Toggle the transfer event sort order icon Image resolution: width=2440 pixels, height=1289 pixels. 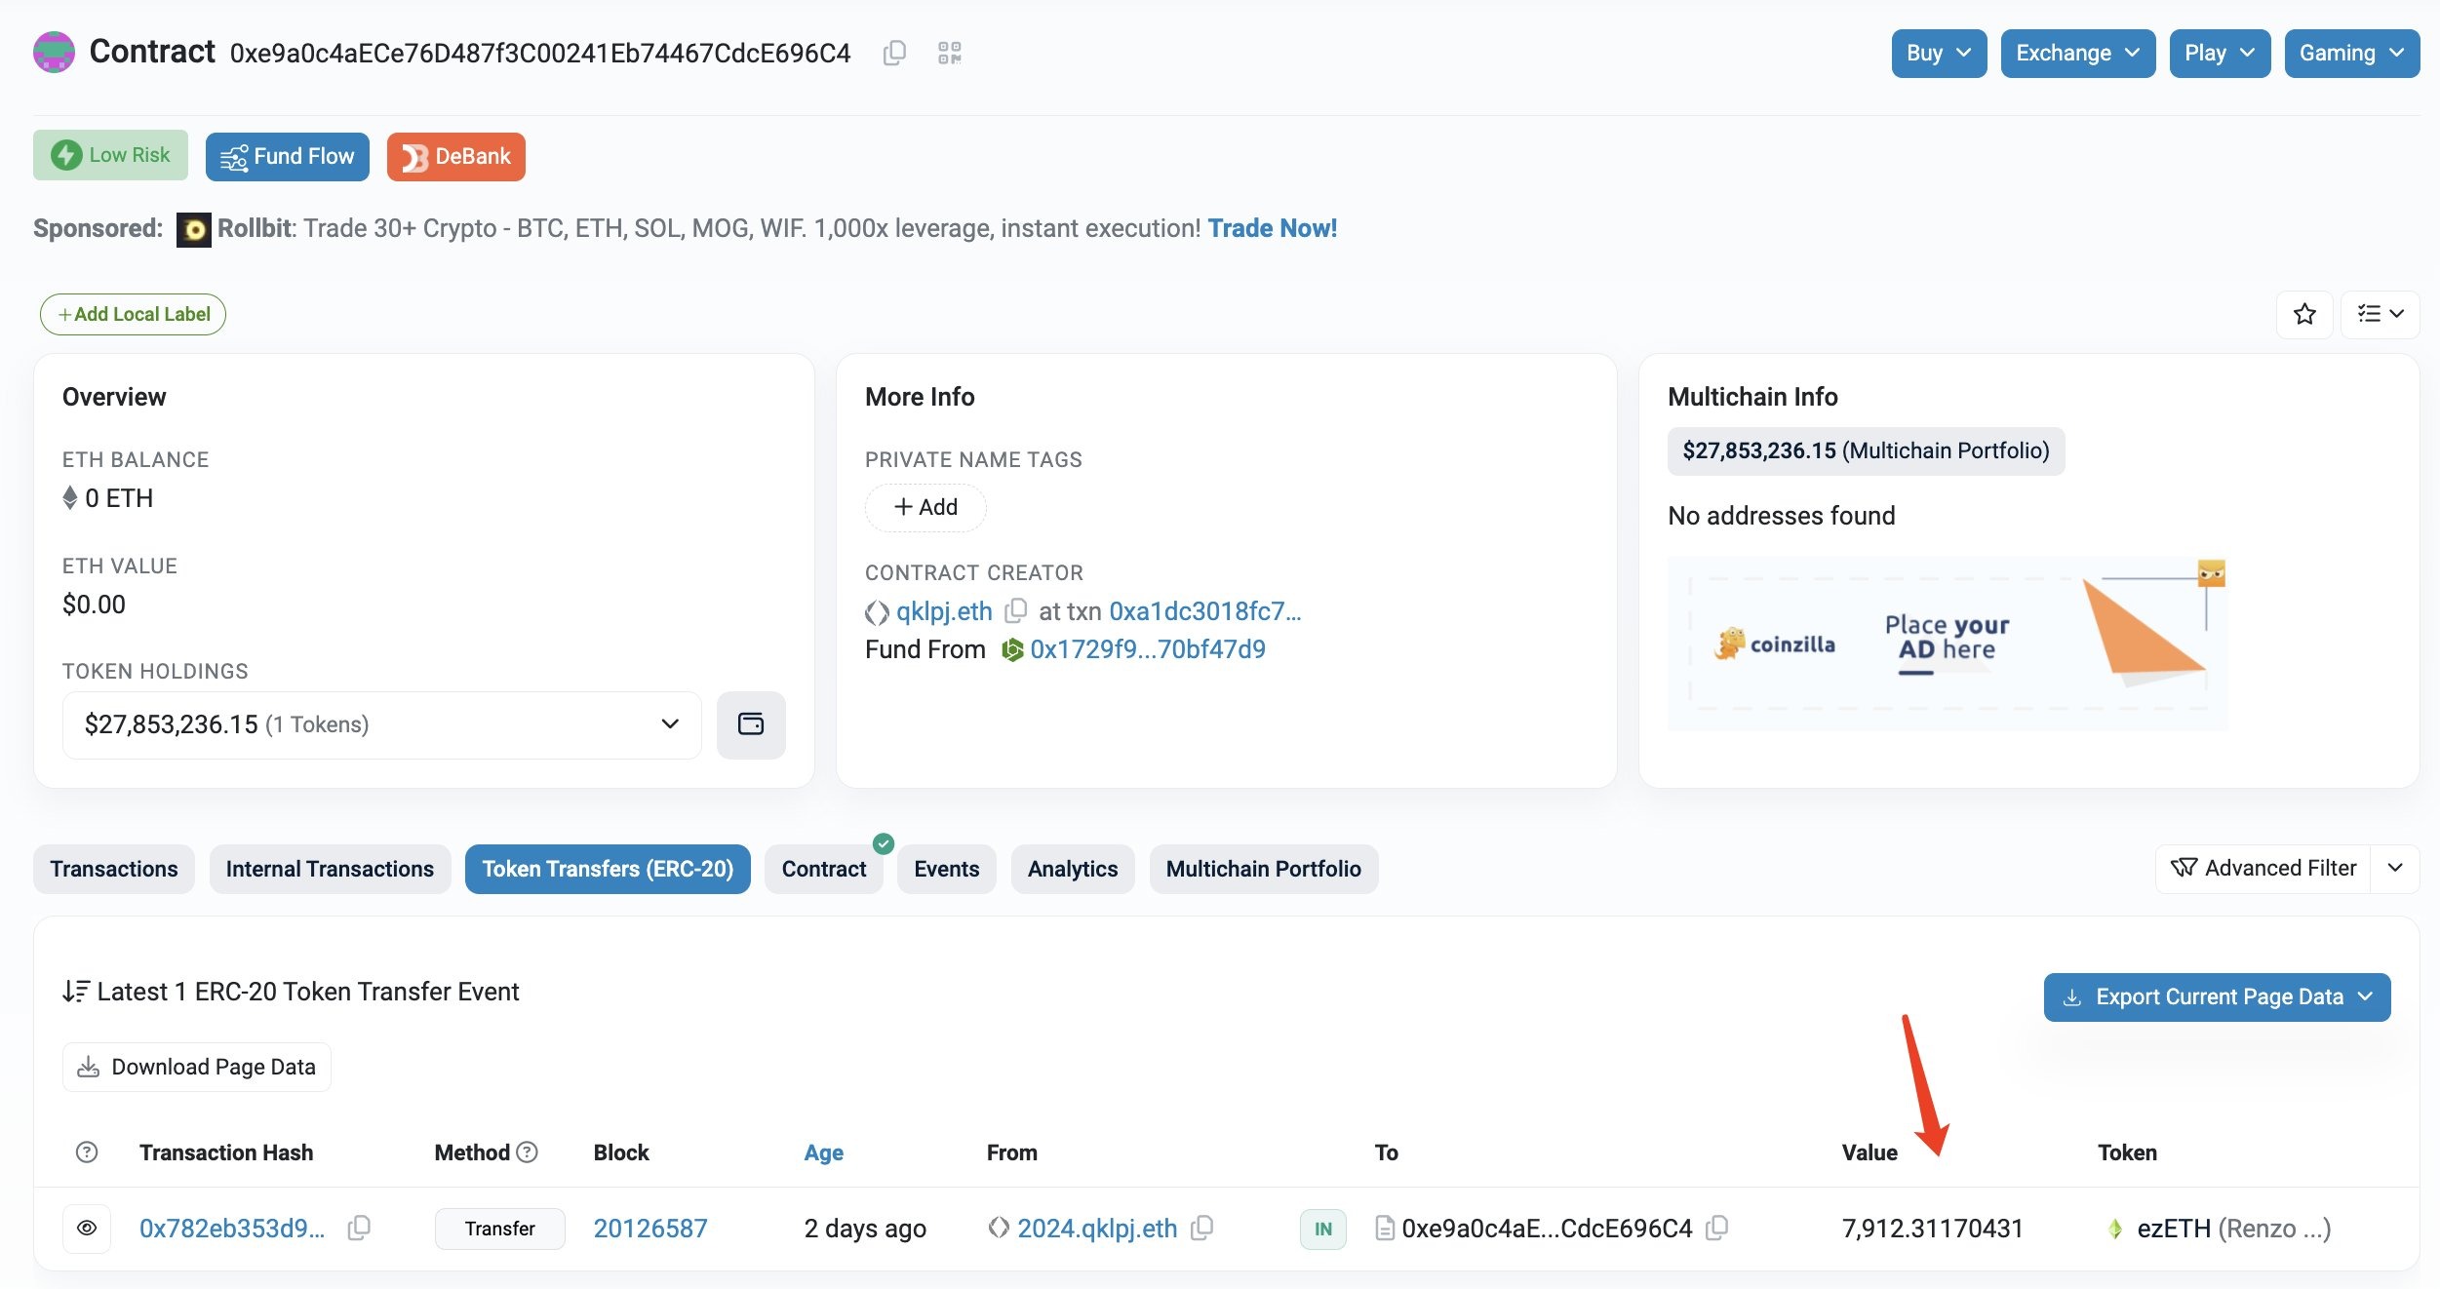75,992
